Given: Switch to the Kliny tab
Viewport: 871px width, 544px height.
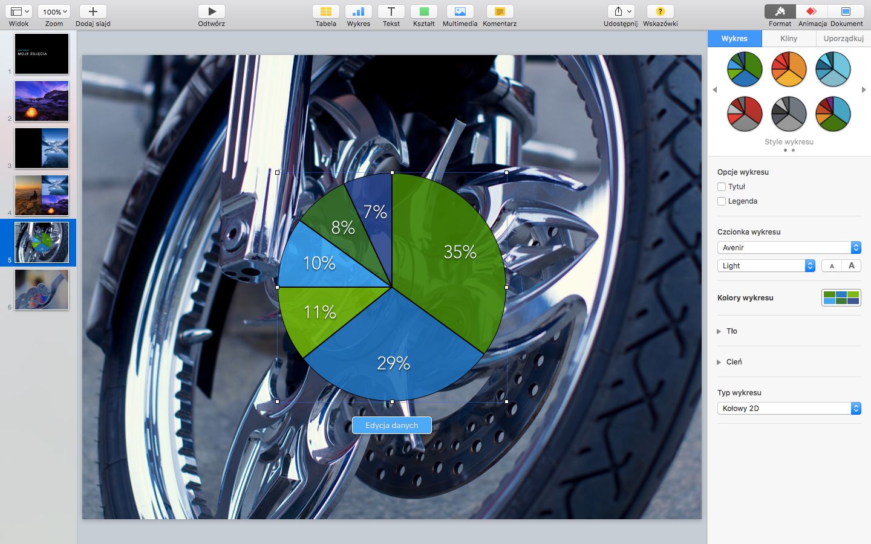Looking at the screenshot, I should [789, 38].
